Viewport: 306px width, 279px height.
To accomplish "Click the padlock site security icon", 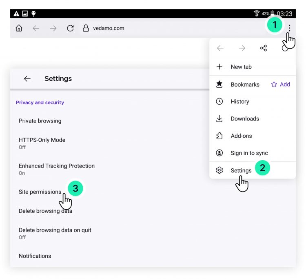I will (86, 28).
